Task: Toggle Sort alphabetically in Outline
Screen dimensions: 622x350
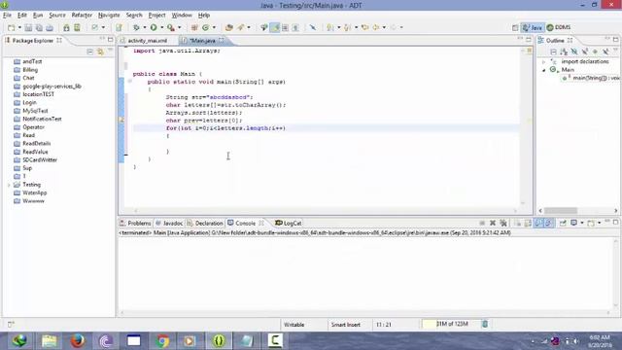Action: (564, 52)
